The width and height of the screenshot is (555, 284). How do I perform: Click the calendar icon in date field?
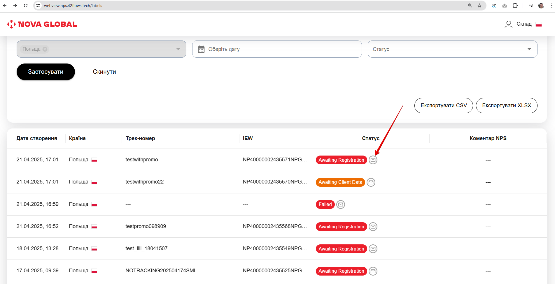pyautogui.click(x=201, y=49)
